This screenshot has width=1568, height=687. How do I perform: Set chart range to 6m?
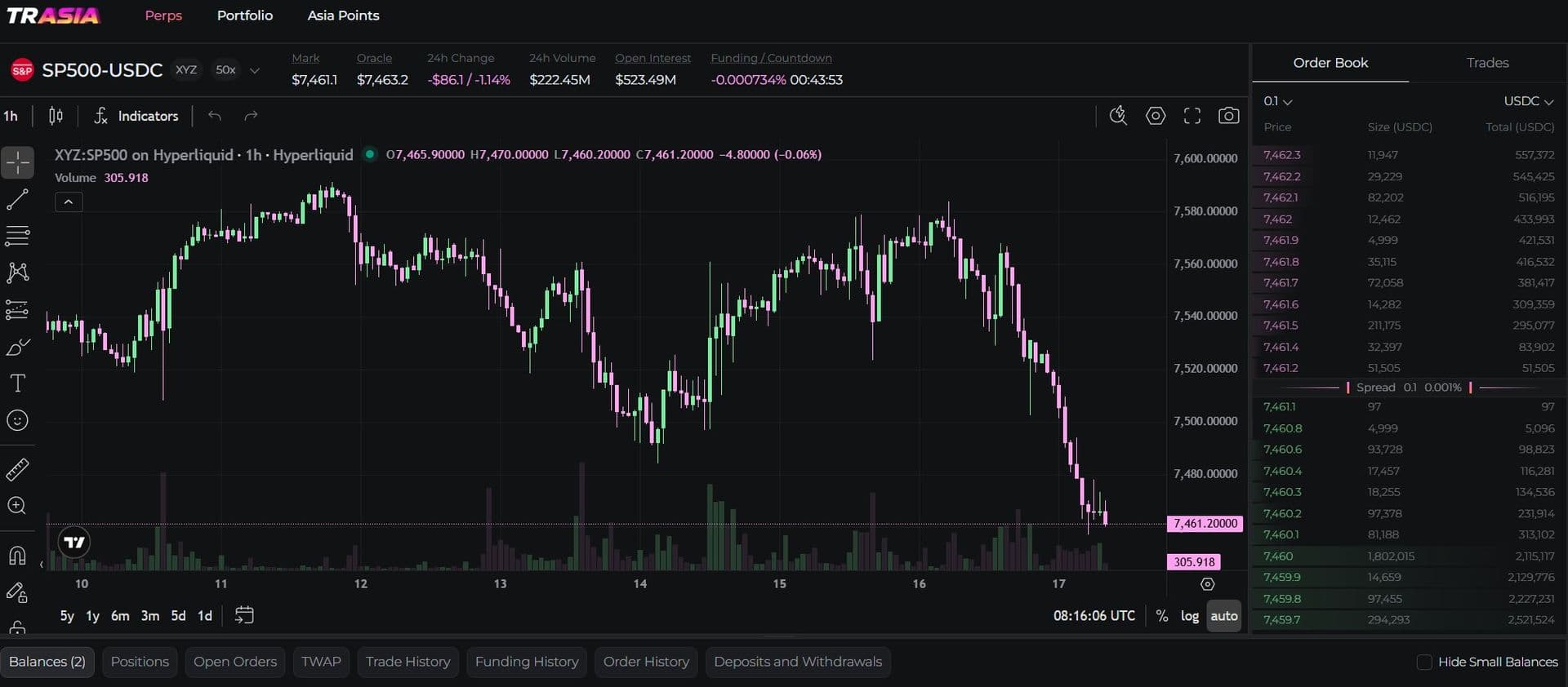[x=120, y=616]
